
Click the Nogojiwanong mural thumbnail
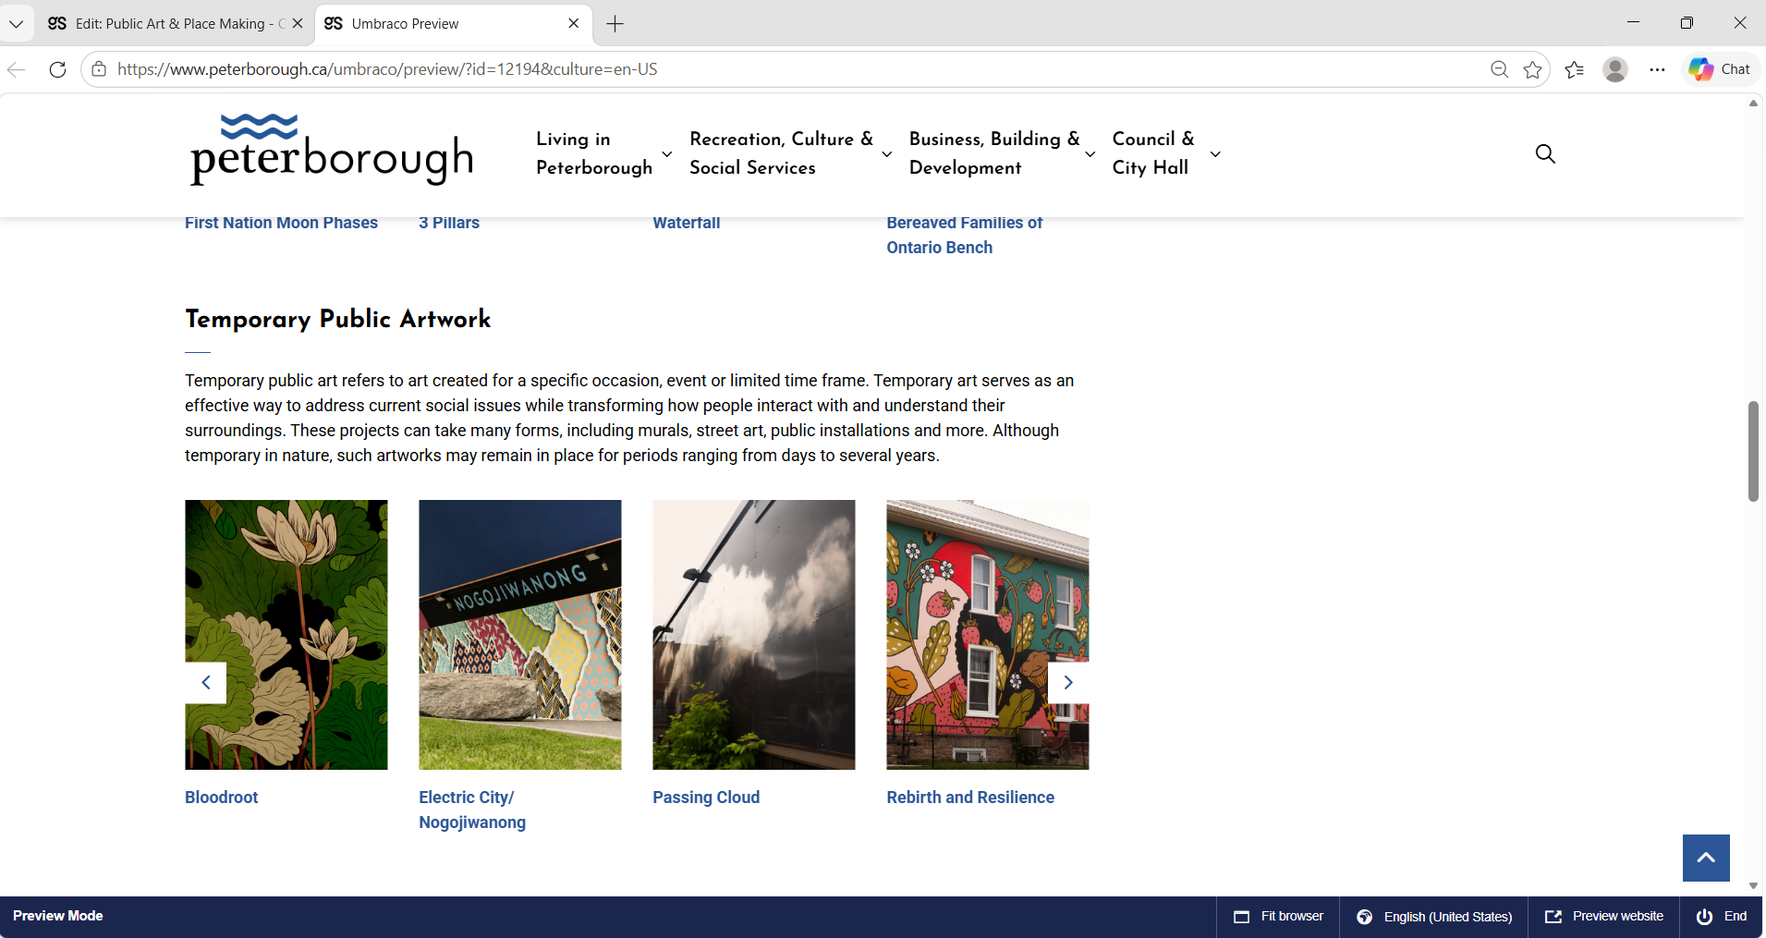tap(520, 635)
